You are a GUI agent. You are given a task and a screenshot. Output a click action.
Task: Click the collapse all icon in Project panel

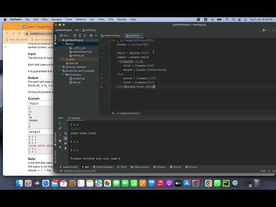point(85,36)
